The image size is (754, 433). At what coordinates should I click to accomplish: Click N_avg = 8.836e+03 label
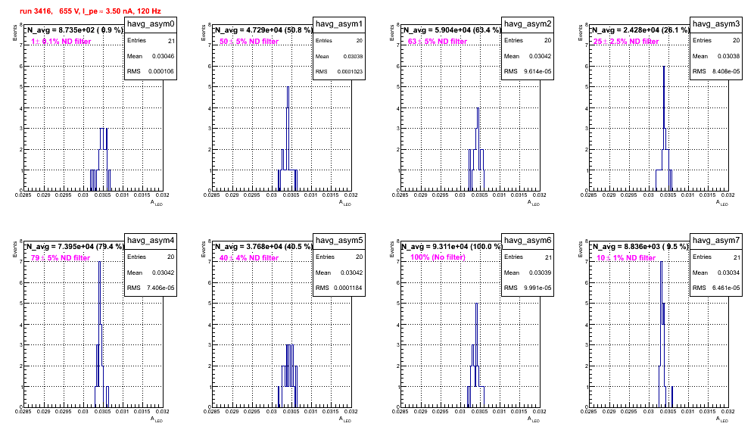click(x=640, y=246)
